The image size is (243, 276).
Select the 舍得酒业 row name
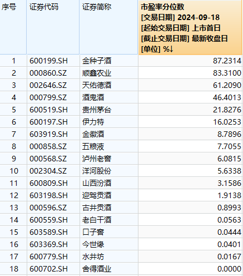tap(97, 269)
